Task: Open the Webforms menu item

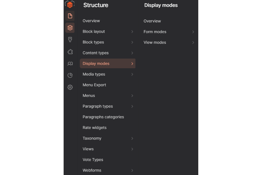Action: point(92,170)
